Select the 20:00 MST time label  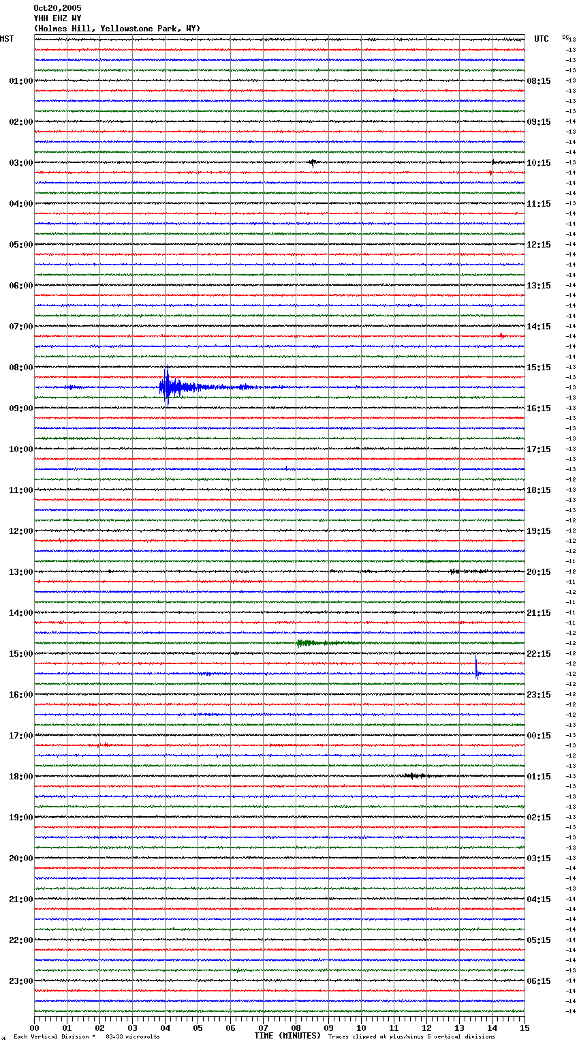pyautogui.click(x=21, y=858)
